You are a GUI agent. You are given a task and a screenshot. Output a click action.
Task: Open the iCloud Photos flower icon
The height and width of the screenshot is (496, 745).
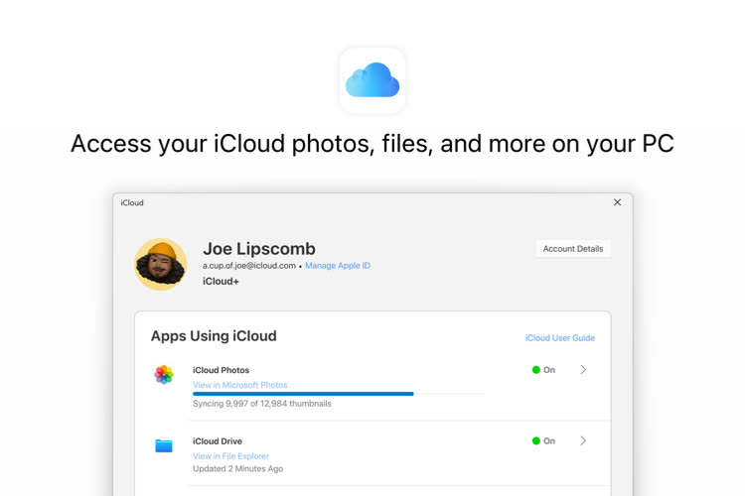(164, 375)
